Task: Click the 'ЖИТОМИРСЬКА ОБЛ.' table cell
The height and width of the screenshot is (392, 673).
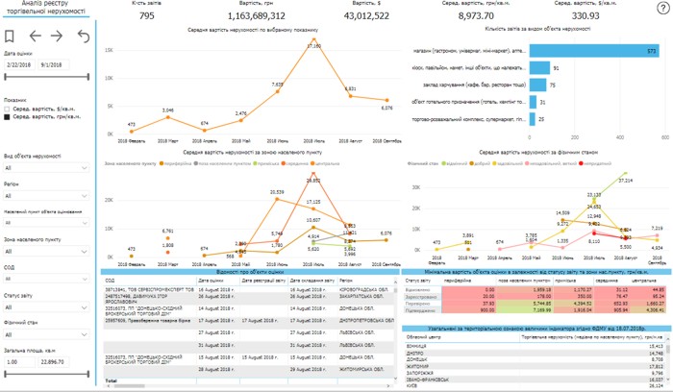Action: 361,369
